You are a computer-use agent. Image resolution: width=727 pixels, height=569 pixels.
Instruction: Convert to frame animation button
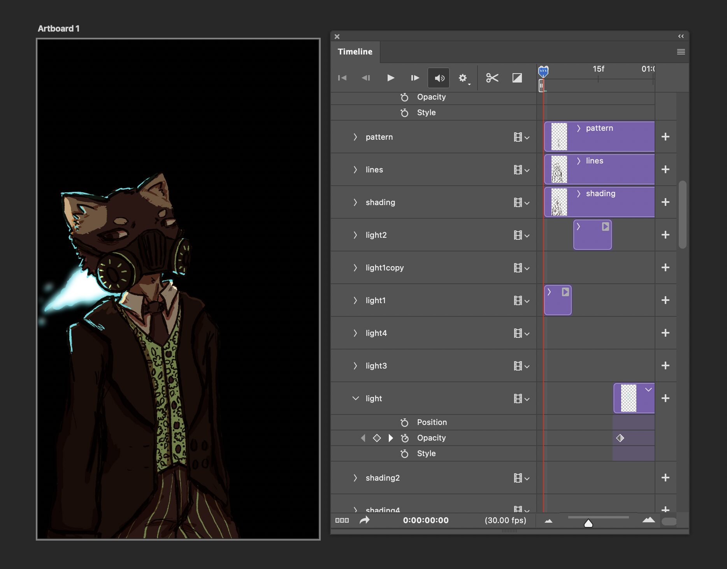click(342, 520)
